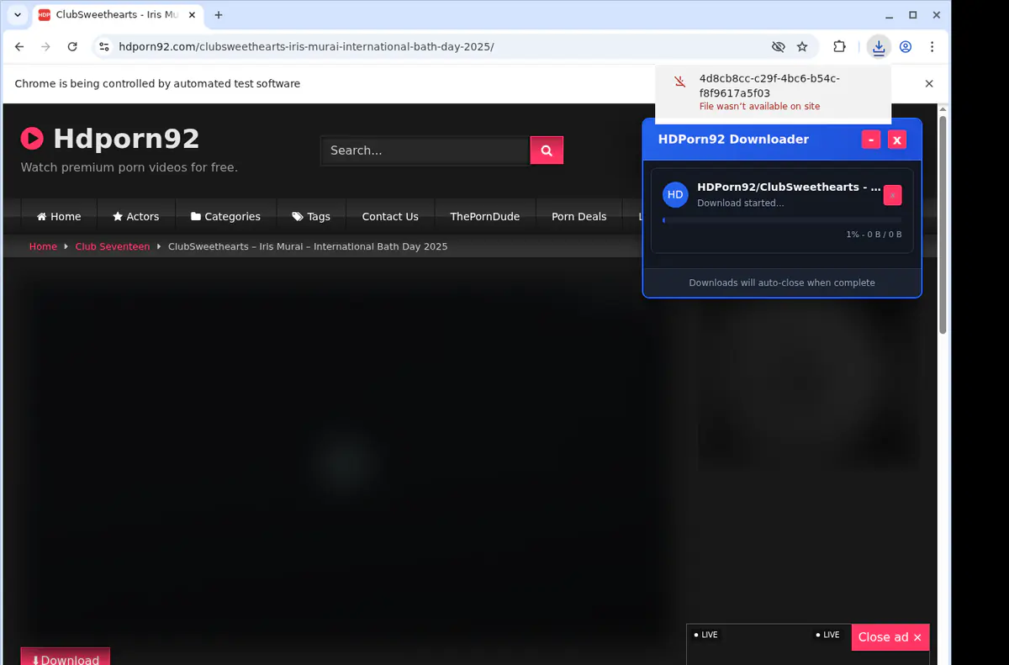Screen dimensions: 1009x665
Task: Click the 'Download started...' status text
Action: [x=741, y=203]
